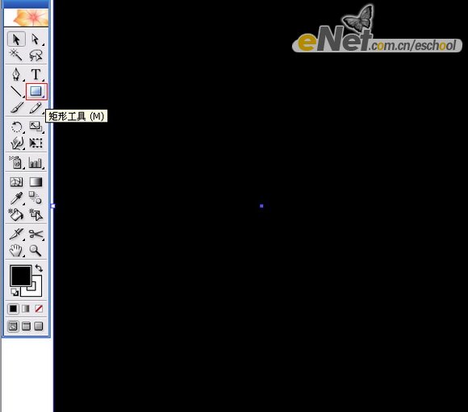Select the Column Graph tool

36,163
